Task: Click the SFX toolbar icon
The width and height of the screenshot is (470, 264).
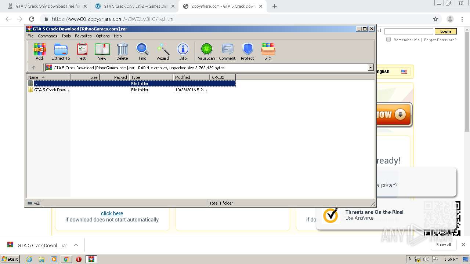Action: pos(268,51)
